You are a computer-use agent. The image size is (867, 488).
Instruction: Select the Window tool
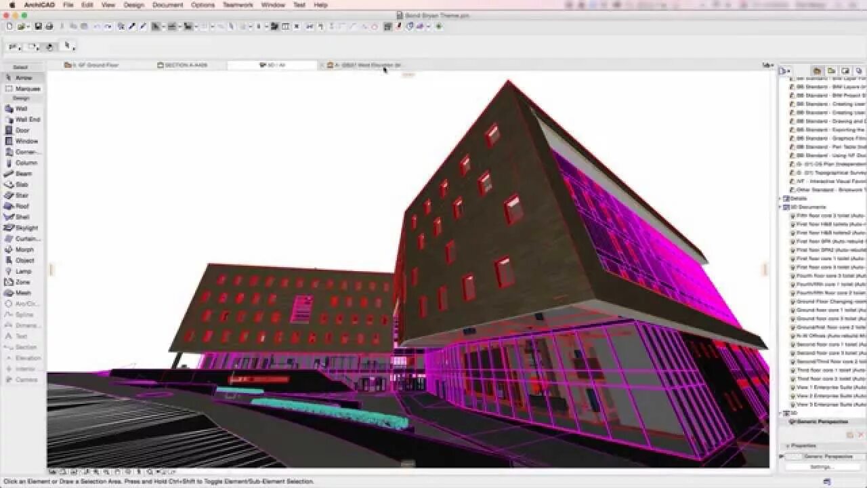point(22,141)
